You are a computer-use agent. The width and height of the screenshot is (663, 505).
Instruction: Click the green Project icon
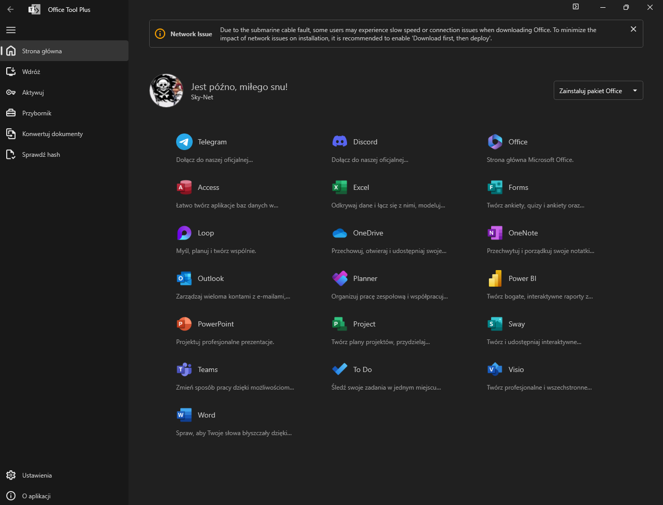pyautogui.click(x=340, y=324)
